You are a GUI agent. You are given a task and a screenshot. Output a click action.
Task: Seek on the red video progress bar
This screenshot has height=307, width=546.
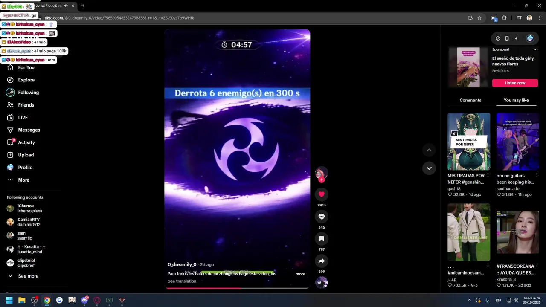[237, 288]
